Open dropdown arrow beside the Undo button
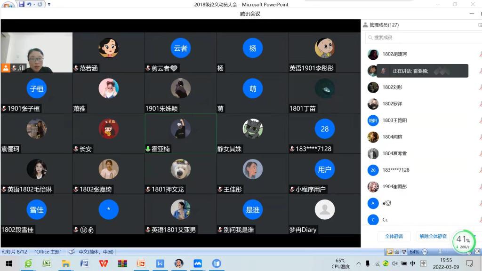 pos(34,4)
